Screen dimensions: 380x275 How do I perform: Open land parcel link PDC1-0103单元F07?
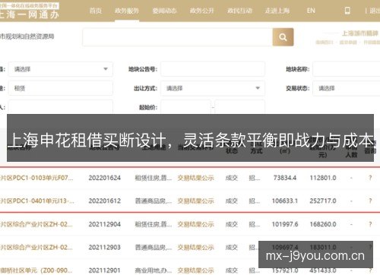(x=36, y=178)
